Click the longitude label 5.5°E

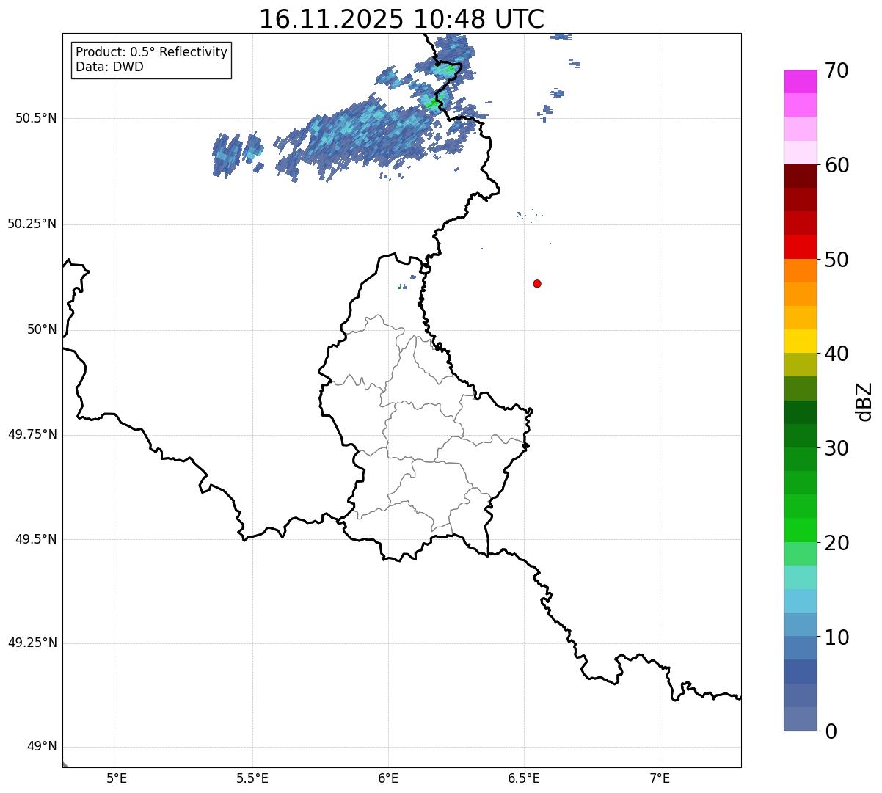252,778
